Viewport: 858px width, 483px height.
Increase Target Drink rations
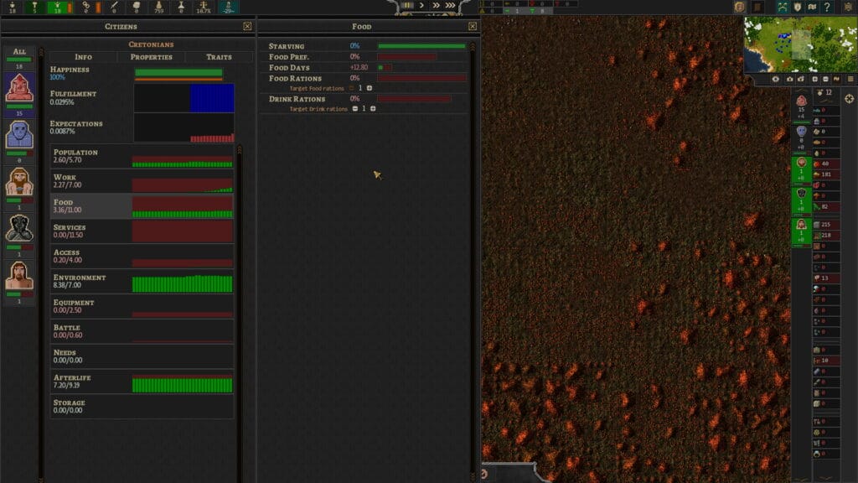[x=373, y=109]
